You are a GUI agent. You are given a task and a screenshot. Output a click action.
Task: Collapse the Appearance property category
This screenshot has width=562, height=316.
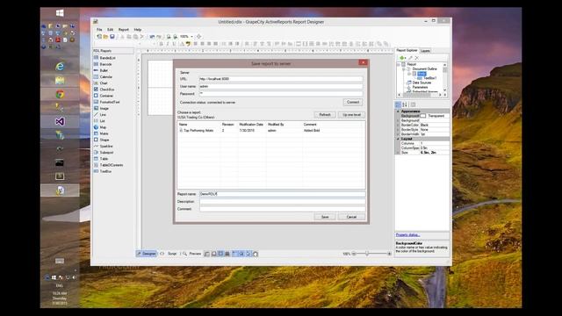pos(398,111)
